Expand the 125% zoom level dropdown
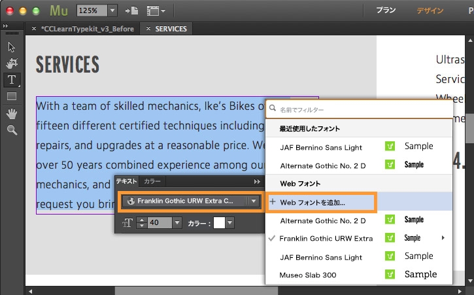This screenshot has height=295, width=474. 112,10
